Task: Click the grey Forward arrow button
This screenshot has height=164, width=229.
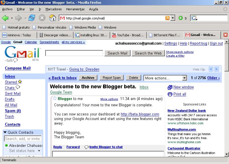Action: (18, 18)
